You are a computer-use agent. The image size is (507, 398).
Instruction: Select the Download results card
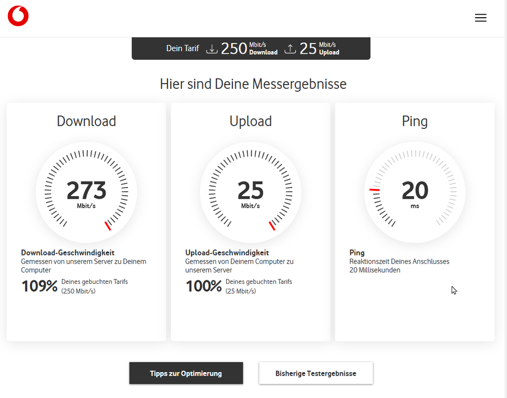tap(86, 221)
